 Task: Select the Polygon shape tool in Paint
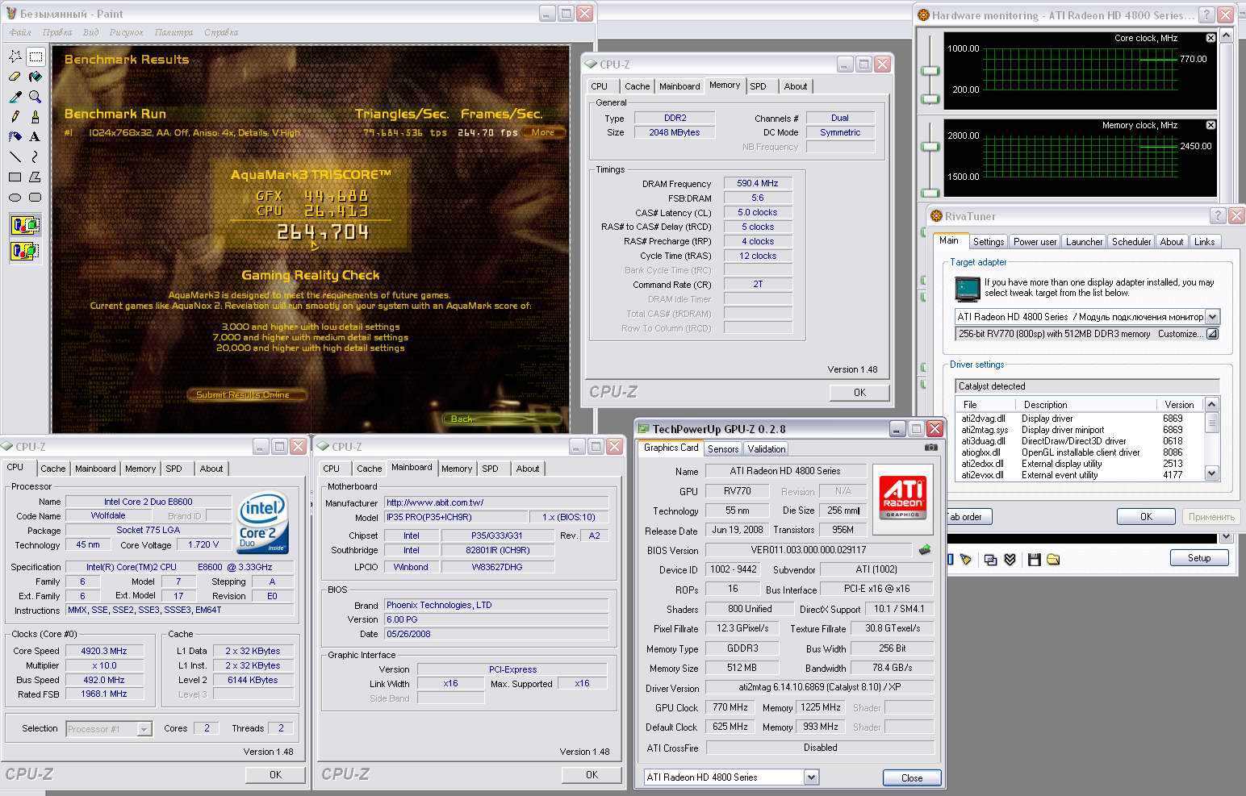[36, 177]
